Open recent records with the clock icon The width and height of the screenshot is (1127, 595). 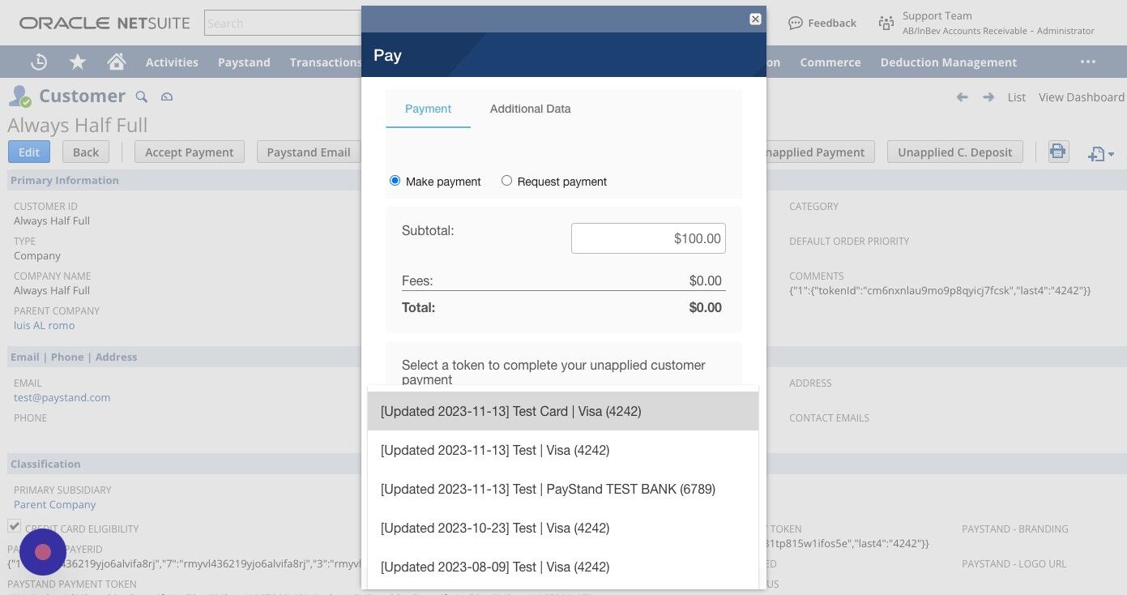[x=38, y=62]
